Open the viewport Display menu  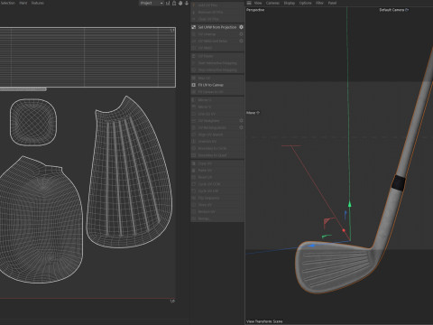click(x=290, y=3)
